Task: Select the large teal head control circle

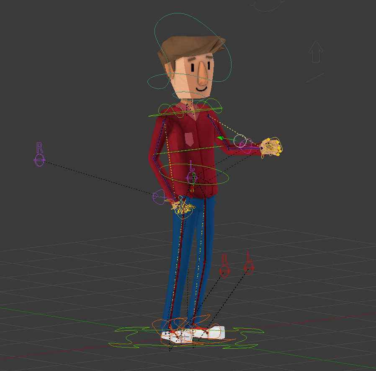Action: [193, 47]
